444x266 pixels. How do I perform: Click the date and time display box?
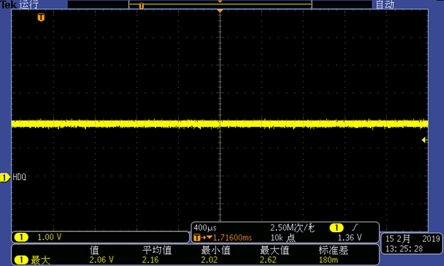411,244
